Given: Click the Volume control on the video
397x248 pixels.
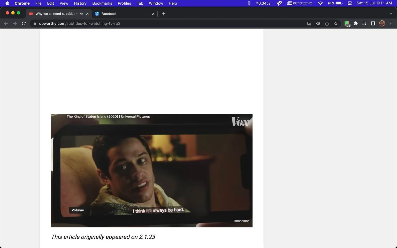Looking at the screenshot, I should point(78,210).
